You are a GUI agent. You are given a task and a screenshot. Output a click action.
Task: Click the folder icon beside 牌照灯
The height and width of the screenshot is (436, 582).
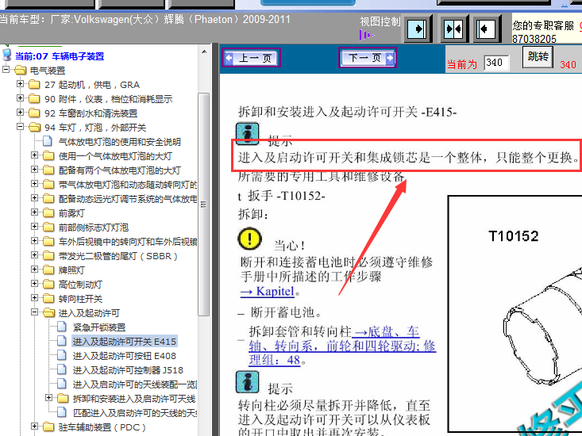pyautogui.click(x=49, y=270)
